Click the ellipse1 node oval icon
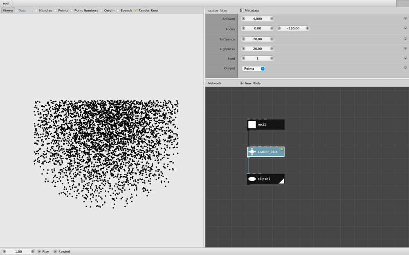409x255 pixels. coord(252,179)
